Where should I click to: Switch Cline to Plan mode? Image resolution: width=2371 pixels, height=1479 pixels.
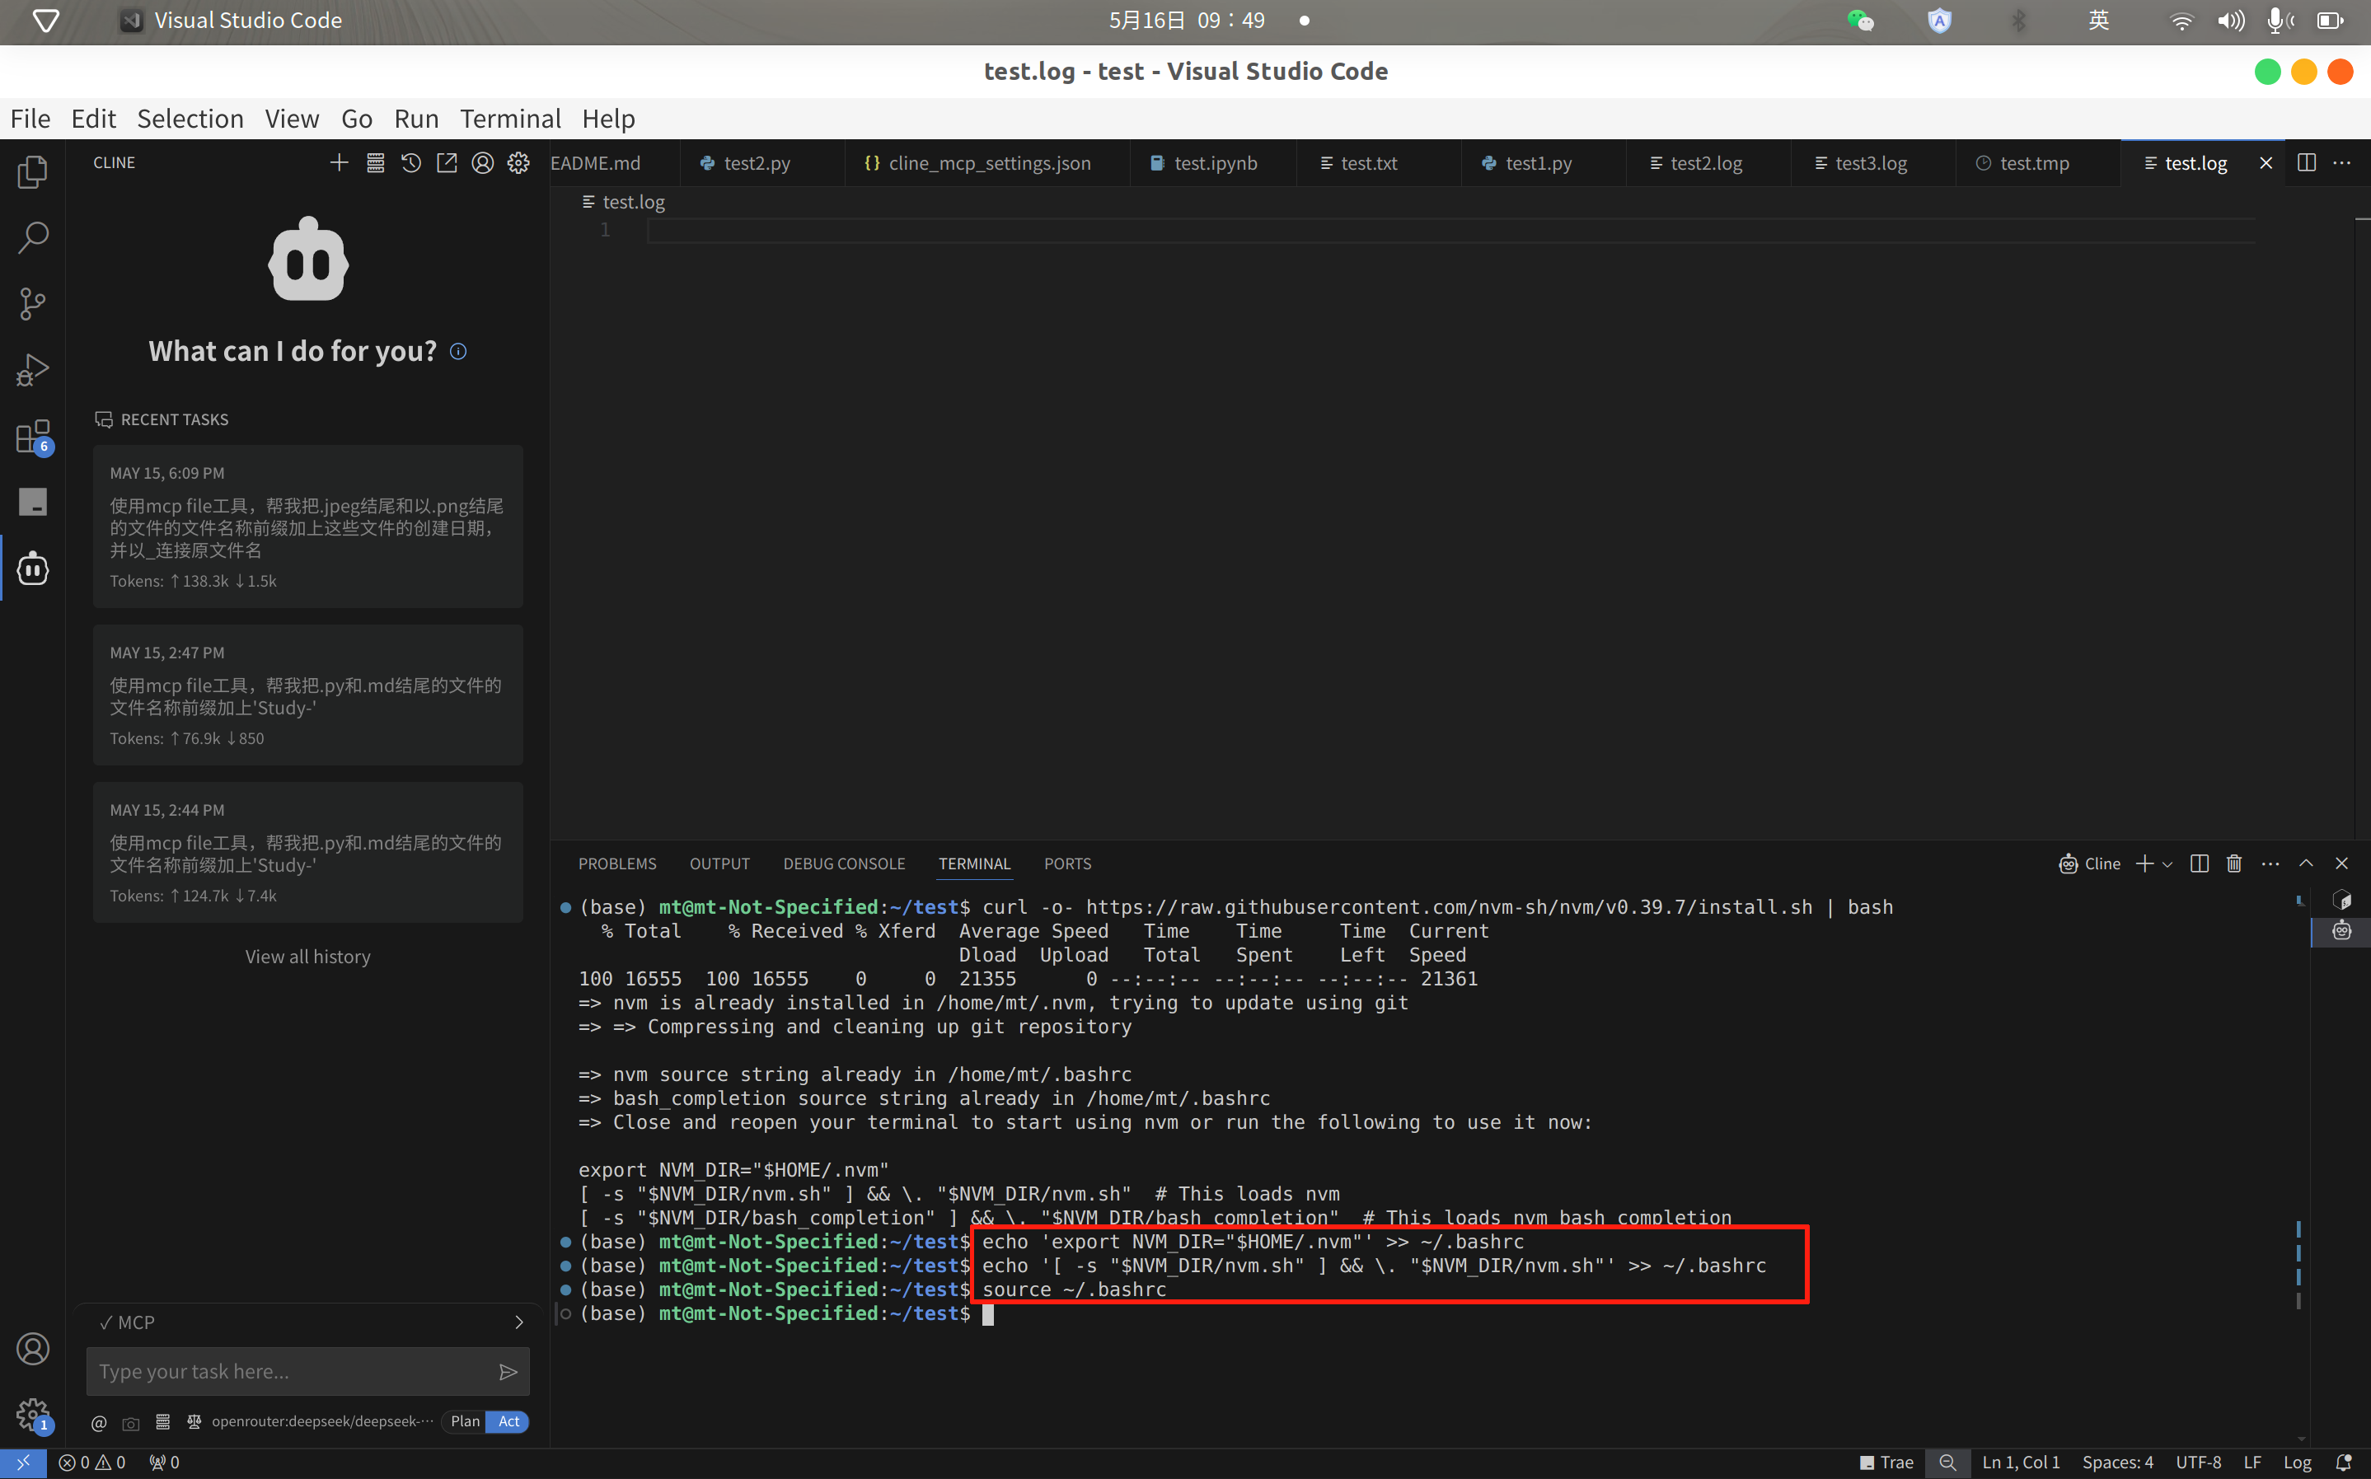(465, 1421)
